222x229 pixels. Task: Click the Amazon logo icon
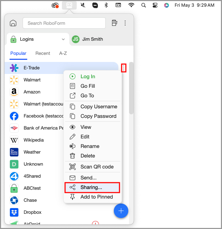tap(14, 92)
